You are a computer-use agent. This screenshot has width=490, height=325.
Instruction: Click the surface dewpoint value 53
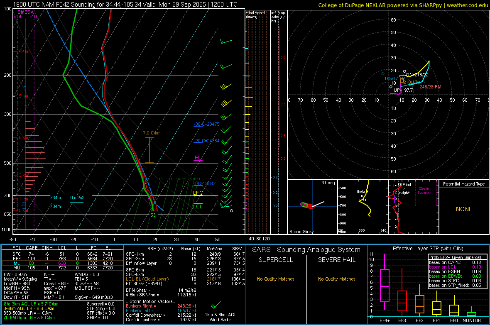tap(153, 215)
